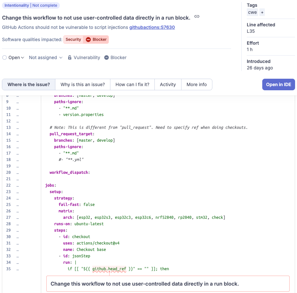Viewport: 297px width, 293px height.
Task: Copy issue permalink via the chain icon
Action: tap(197, 16)
